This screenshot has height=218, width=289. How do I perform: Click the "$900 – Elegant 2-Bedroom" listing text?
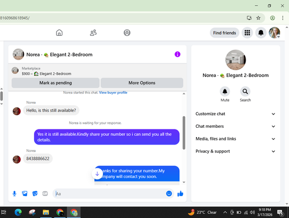click(x=46, y=73)
